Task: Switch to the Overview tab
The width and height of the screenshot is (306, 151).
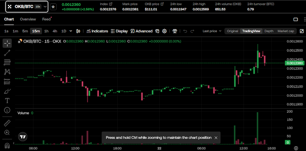Action: click(x=28, y=19)
